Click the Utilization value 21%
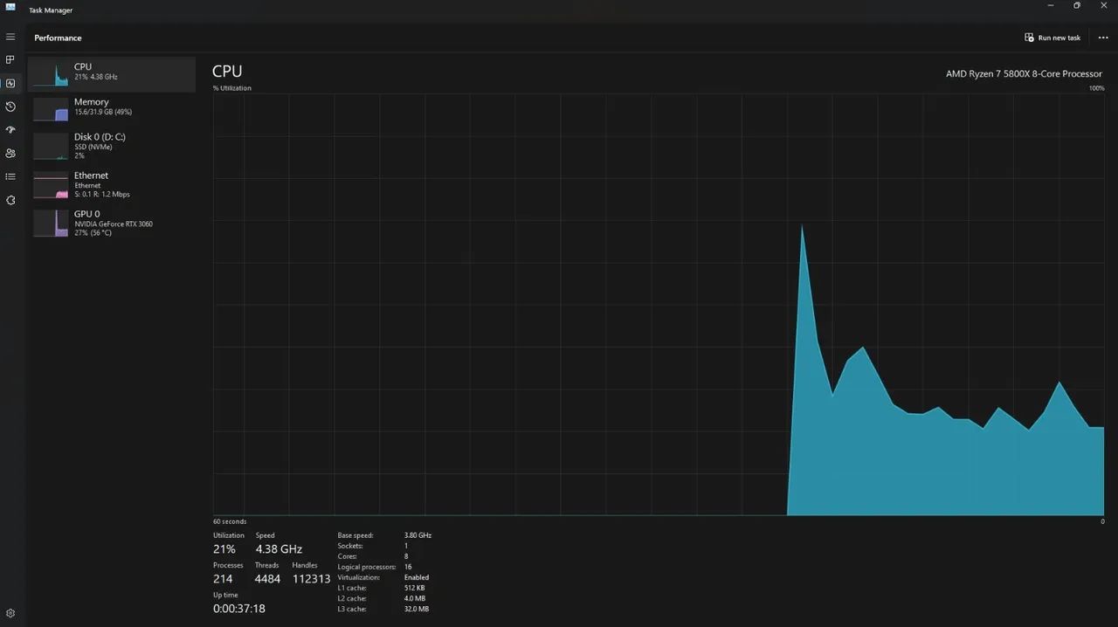The height and width of the screenshot is (627, 1118). point(224,549)
